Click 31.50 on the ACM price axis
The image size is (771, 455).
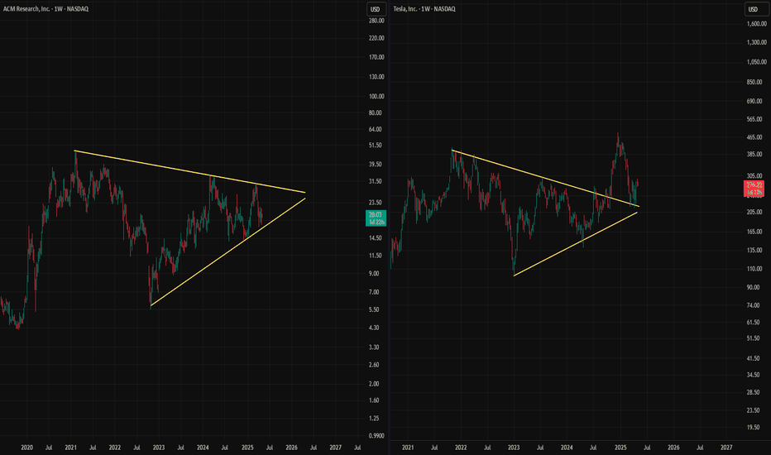pyautogui.click(x=375, y=181)
